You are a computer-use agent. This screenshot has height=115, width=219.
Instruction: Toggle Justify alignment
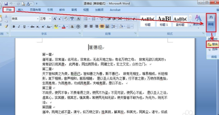pyautogui.click(x=102, y=26)
